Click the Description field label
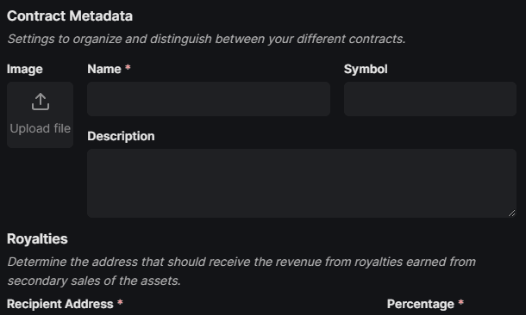The width and height of the screenshot is (526, 315). [121, 136]
